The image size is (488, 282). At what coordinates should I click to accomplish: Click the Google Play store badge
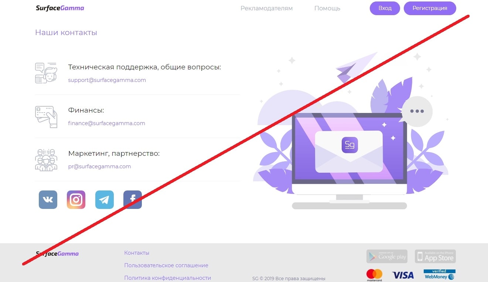387,256
